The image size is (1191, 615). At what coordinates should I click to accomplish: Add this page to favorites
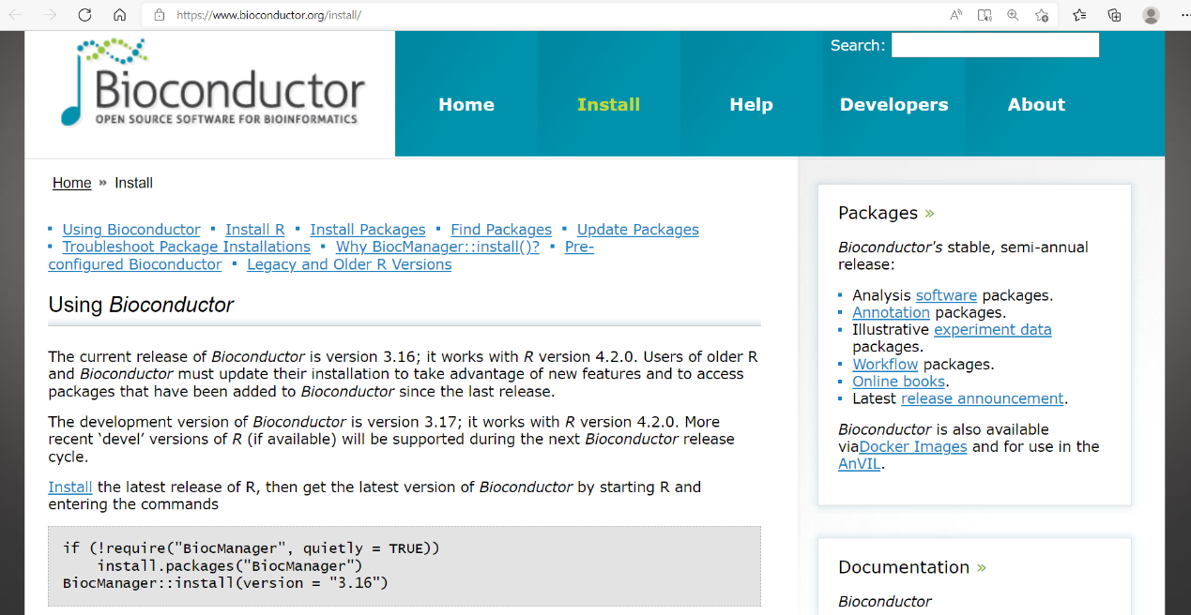coord(1042,15)
